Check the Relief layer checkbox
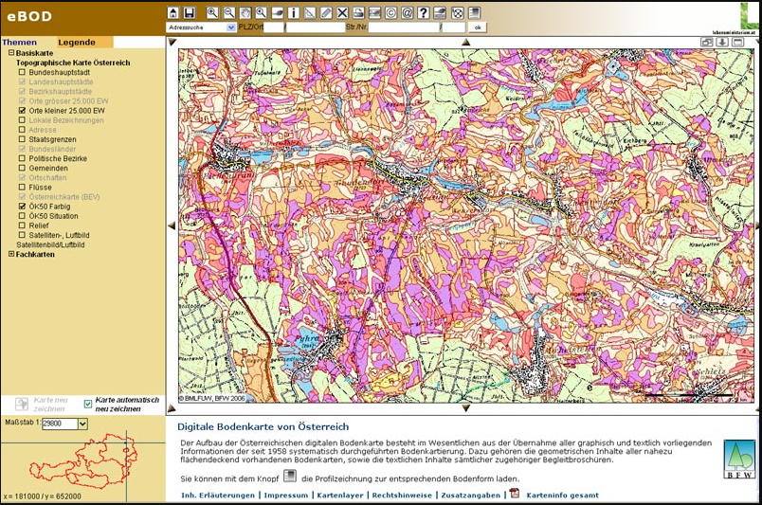The image size is (762, 505). [x=22, y=225]
